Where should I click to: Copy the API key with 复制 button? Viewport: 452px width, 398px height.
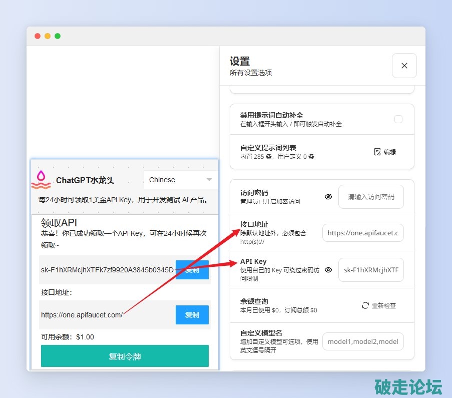tap(192, 270)
